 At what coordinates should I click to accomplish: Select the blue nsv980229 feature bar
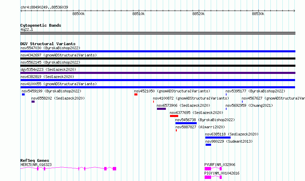(x=208, y=145)
